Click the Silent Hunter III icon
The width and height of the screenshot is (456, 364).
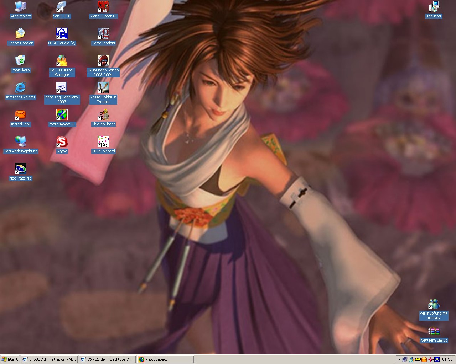[103, 6]
